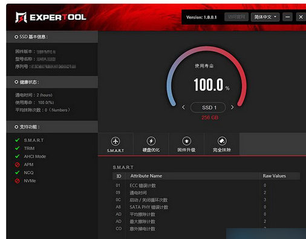Click the green check next to S.M.A.R.T

tap(18, 140)
